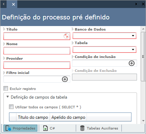Image resolution: width=146 pixels, height=134 pixels.
Task: Click the C# file icon
Action: pos(45,128)
